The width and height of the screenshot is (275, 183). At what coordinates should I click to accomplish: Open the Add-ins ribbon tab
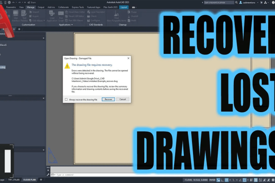(51, 7)
